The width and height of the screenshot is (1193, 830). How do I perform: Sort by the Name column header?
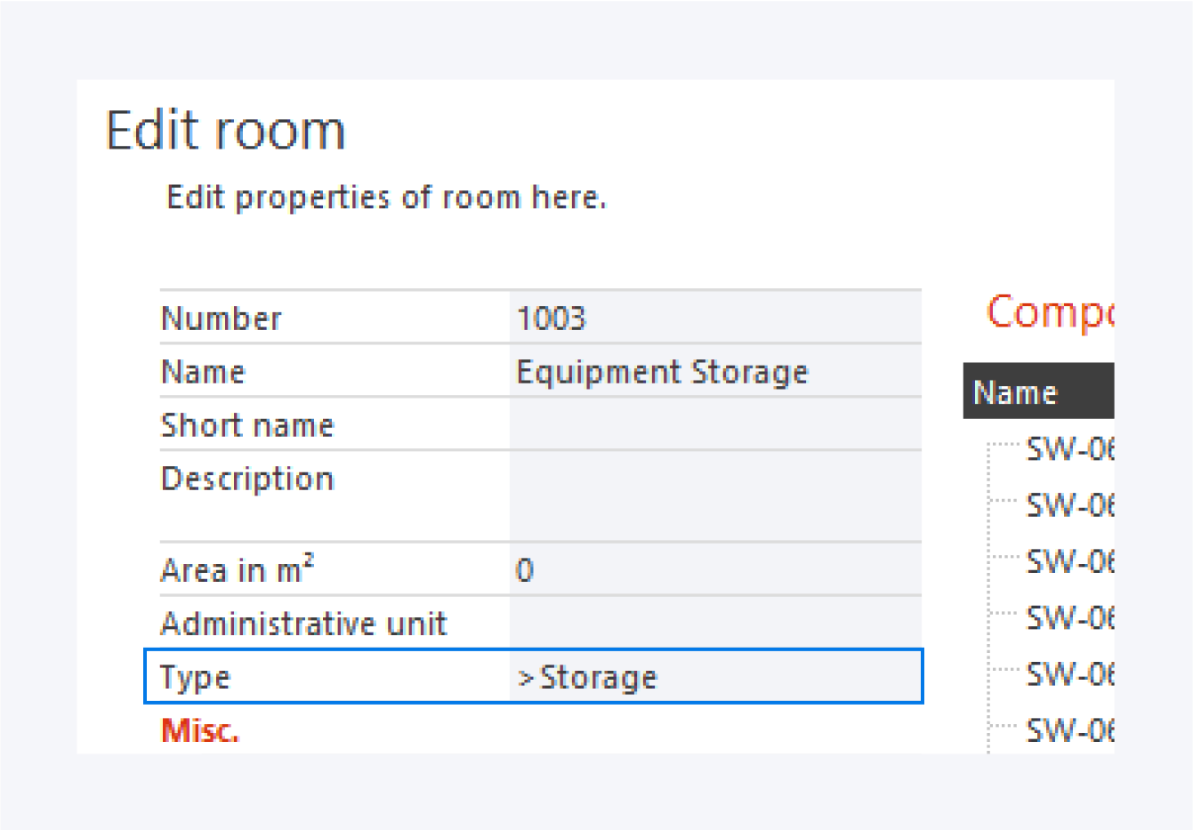pyautogui.click(x=1015, y=391)
